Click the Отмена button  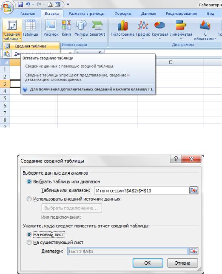182,263
